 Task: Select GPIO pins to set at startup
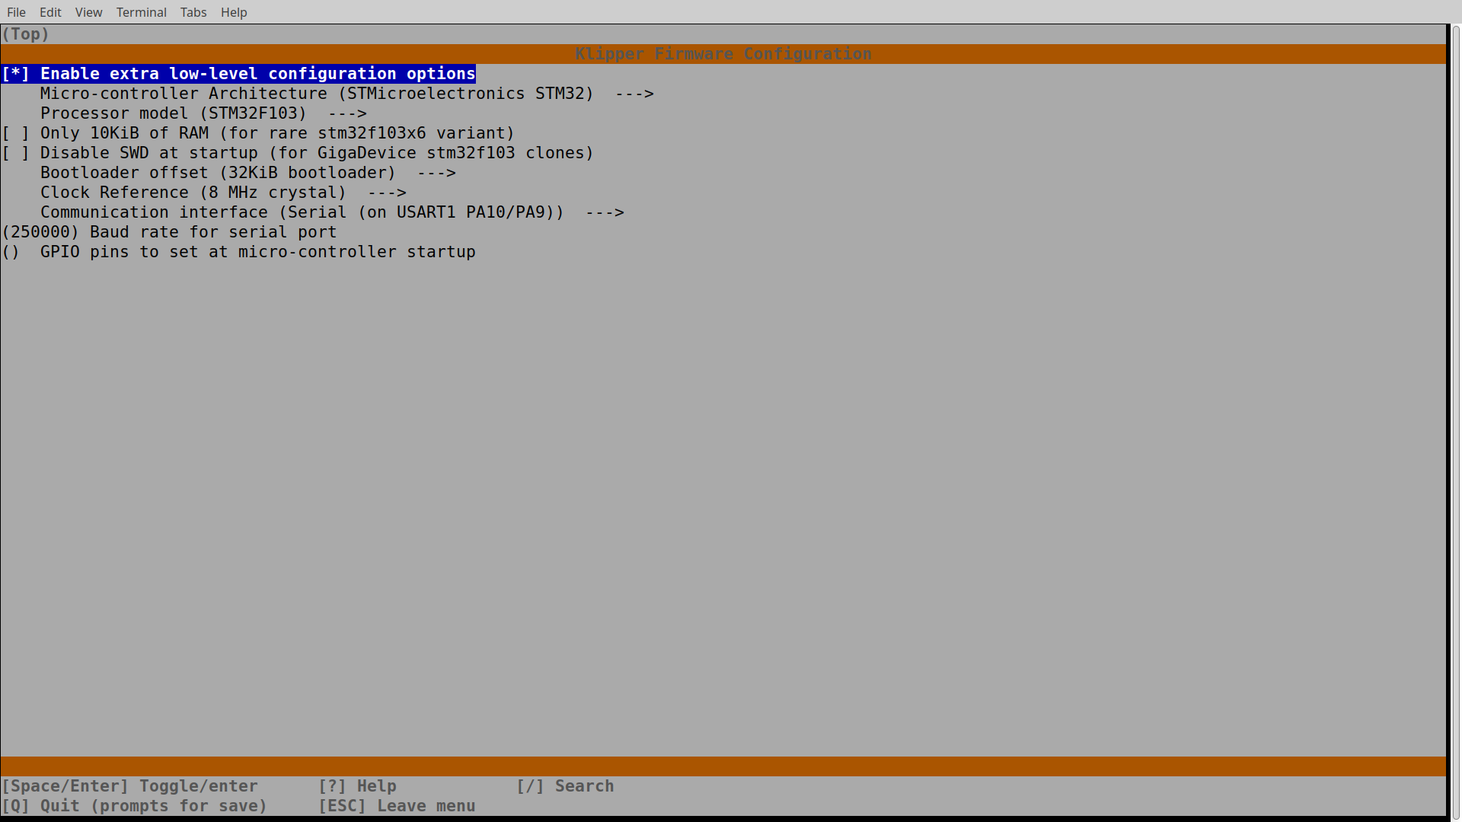pos(257,252)
